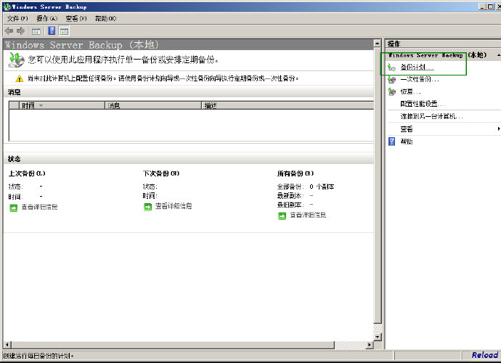501x363 pixels.
Task: Toggle the action pane toolbar icon
Action: 64,31
